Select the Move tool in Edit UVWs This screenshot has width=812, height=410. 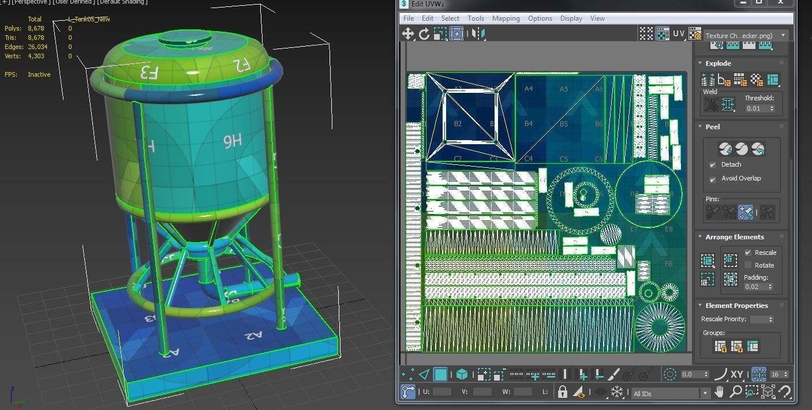pyautogui.click(x=408, y=33)
